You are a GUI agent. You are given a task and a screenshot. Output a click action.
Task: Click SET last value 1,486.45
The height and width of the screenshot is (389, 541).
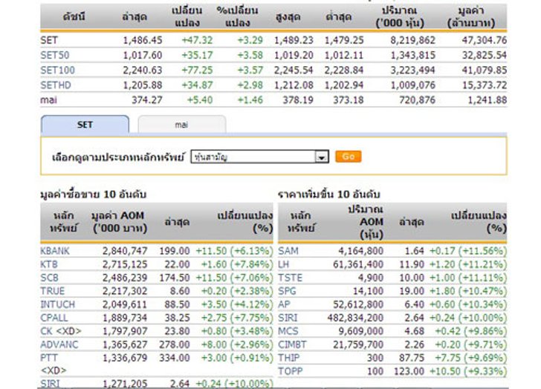143,40
